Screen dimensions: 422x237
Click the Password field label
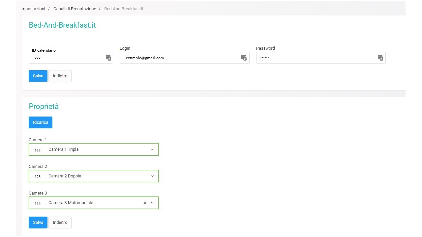click(x=265, y=48)
